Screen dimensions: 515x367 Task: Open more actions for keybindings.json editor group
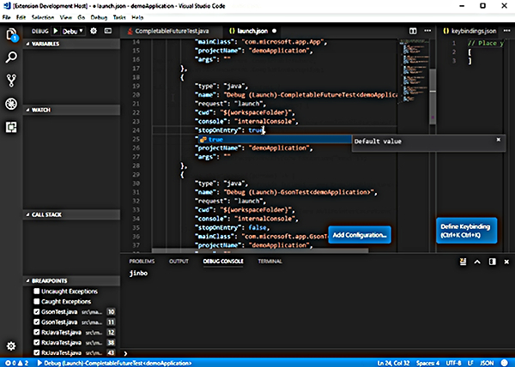tap(506, 31)
